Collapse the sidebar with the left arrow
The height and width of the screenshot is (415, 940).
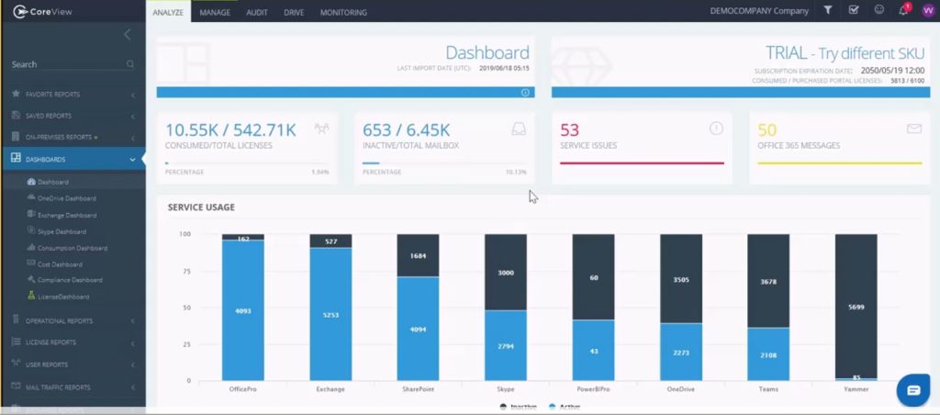[127, 35]
